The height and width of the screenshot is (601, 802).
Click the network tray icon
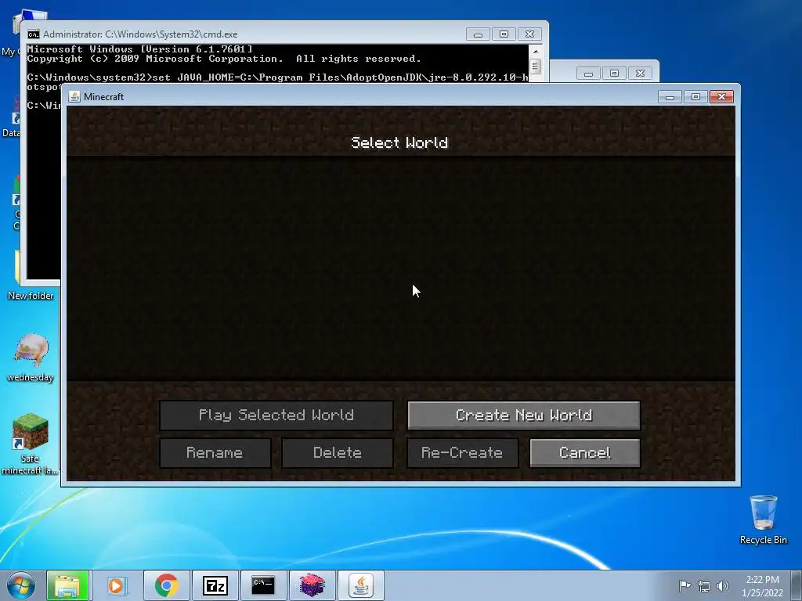[x=704, y=586]
